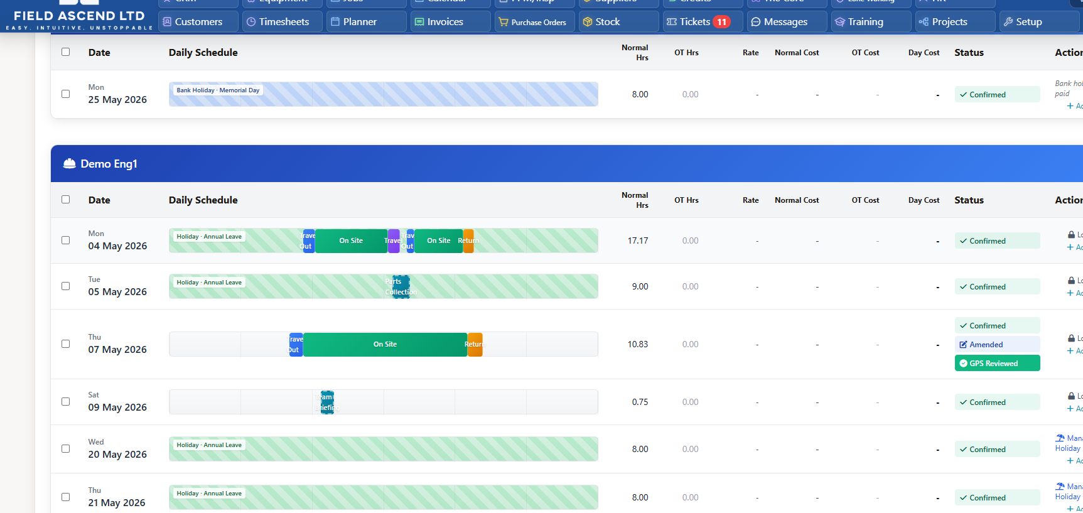Viewport: 1083px width, 513px height.
Task: Click the Planner calendar icon
Action: click(335, 22)
